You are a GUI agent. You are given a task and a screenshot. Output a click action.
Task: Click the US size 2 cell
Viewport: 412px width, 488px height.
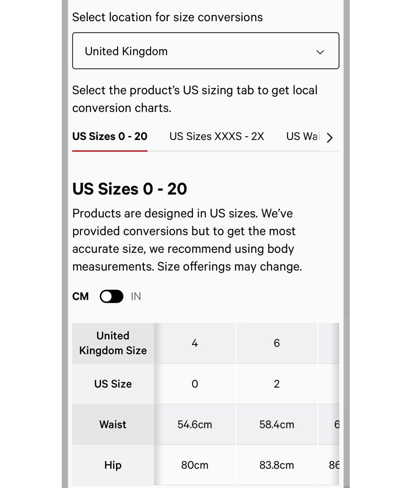tap(277, 384)
